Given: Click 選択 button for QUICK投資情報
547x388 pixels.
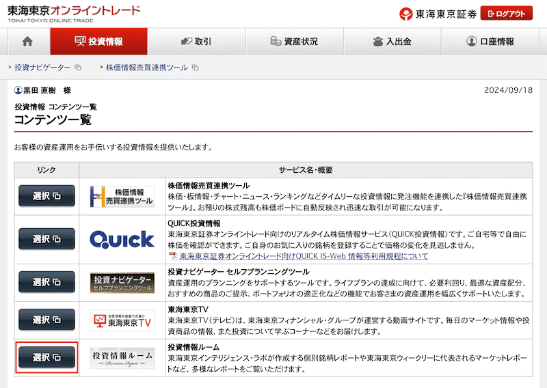Looking at the screenshot, I should point(46,239).
